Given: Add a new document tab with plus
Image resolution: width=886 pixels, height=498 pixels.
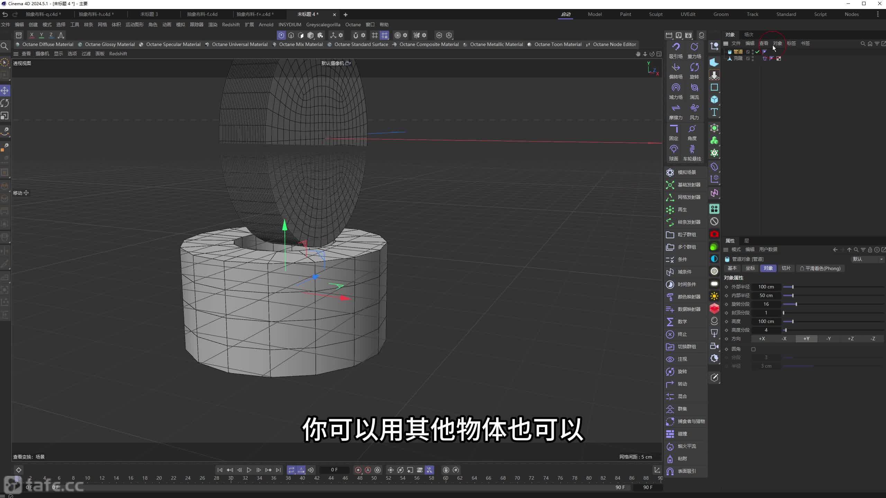Looking at the screenshot, I should 345,15.
